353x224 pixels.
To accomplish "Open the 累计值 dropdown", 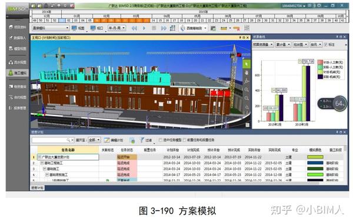I will pos(283,44).
